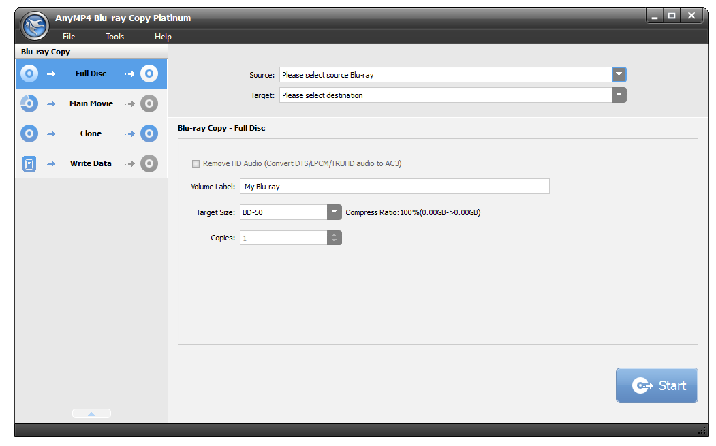Open the Source Blu-ray dropdown
The image size is (716, 446).
619,74
